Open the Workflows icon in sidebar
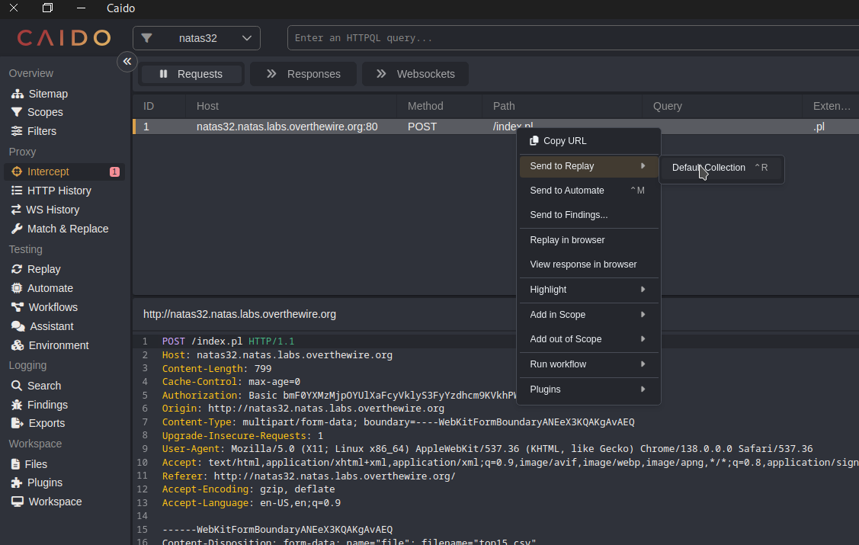This screenshot has height=545, width=859. [17, 307]
